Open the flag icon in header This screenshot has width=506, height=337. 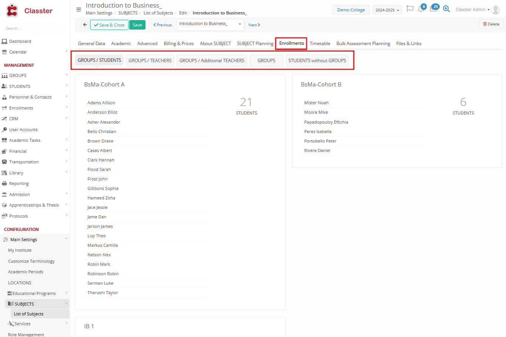(410, 9)
